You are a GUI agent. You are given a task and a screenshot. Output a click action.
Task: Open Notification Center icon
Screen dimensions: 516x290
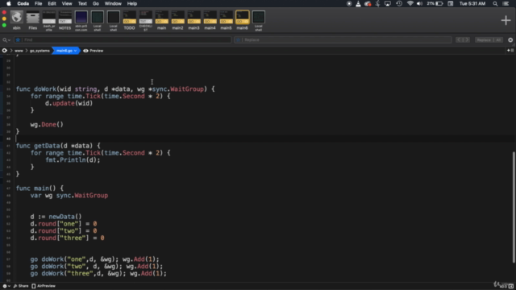click(506, 3)
